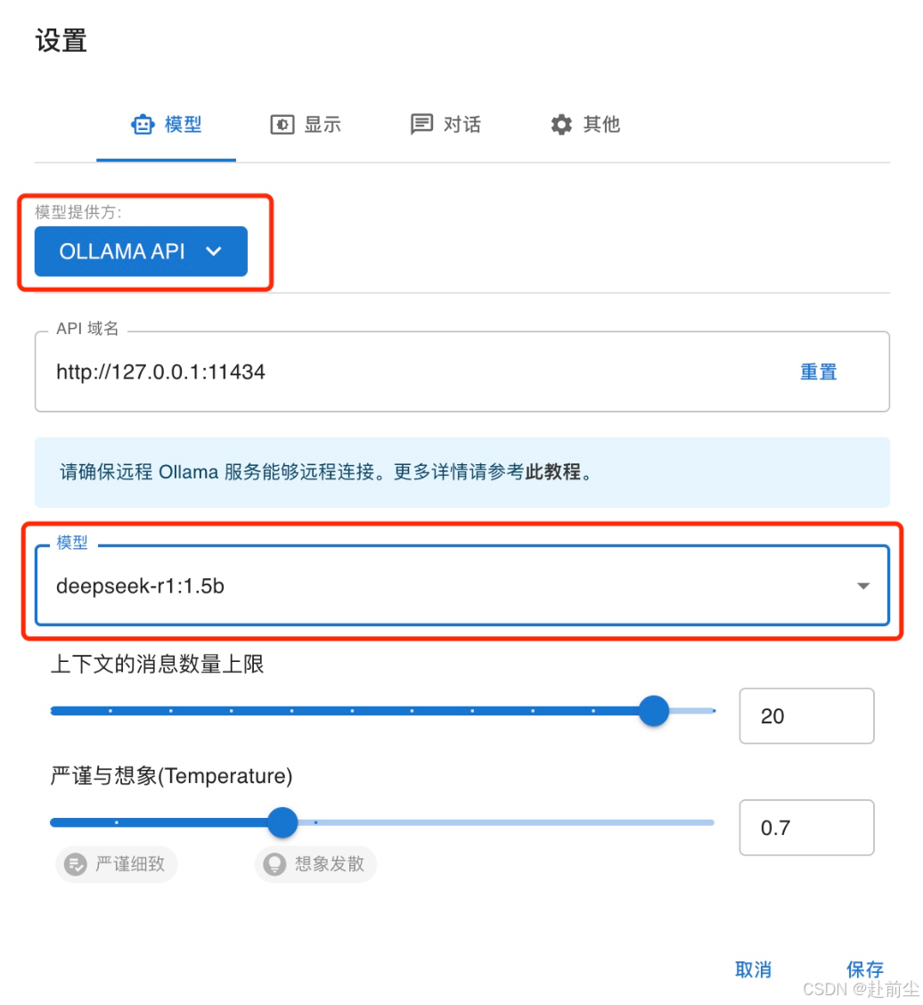923x1005 pixels.
Task: Click the 设置 dialog title
Action: (x=61, y=40)
